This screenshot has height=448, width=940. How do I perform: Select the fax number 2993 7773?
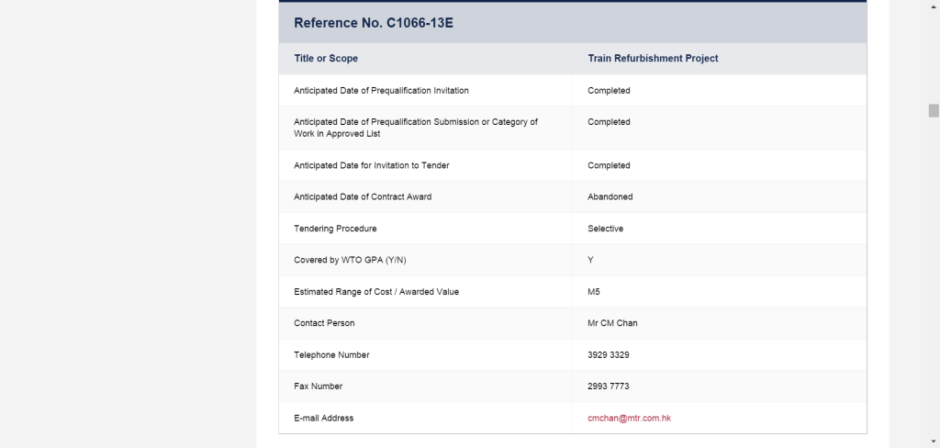(x=608, y=386)
